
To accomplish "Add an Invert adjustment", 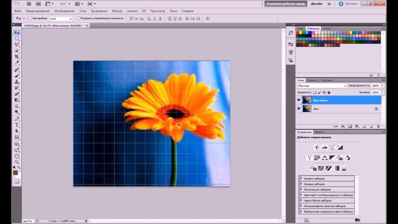I will pos(313,168).
